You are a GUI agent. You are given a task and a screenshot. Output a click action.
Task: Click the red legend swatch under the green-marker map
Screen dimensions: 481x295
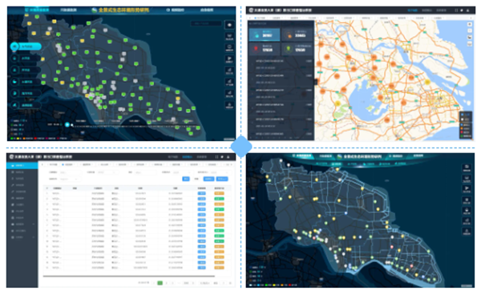[x=35, y=139]
